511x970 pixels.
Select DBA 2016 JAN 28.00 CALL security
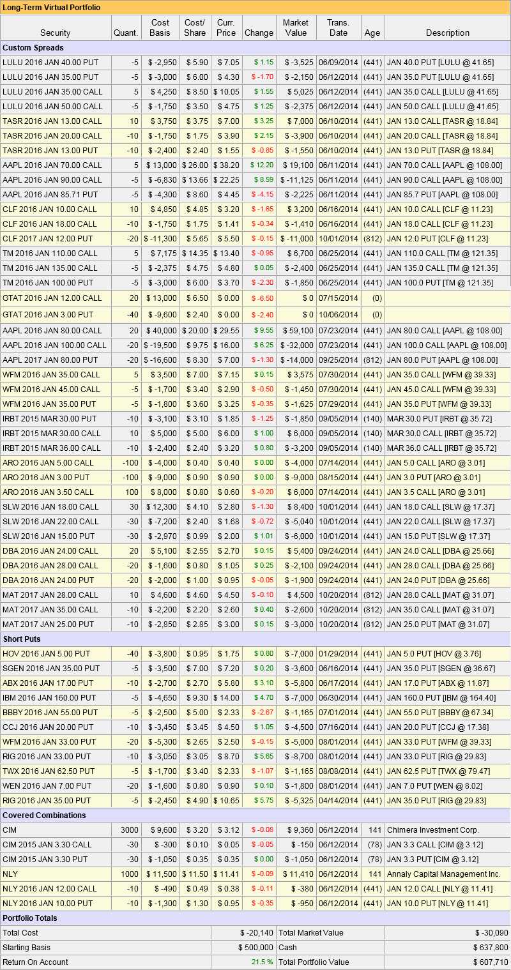50,566
